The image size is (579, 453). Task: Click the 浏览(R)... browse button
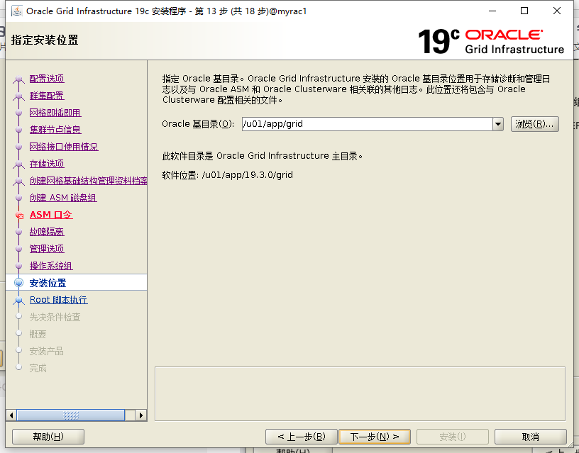[535, 124]
